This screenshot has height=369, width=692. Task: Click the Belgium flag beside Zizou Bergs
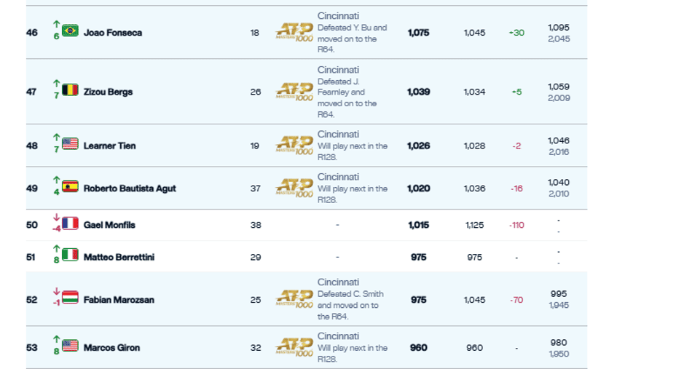(70, 90)
